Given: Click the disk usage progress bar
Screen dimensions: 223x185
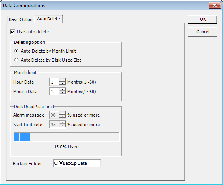Looking at the screenshot, I should 66,137.
